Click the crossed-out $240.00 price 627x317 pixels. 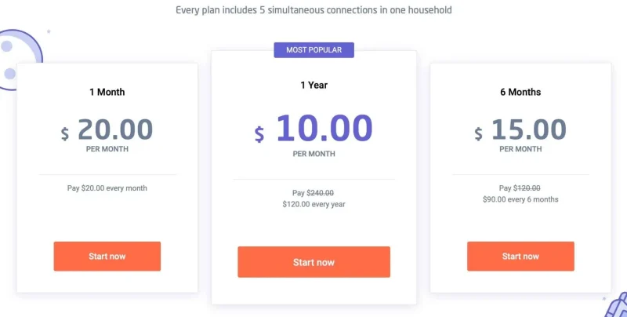(320, 193)
